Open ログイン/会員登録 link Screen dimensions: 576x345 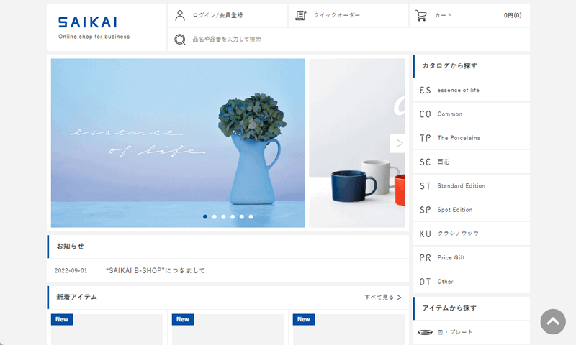click(x=218, y=15)
